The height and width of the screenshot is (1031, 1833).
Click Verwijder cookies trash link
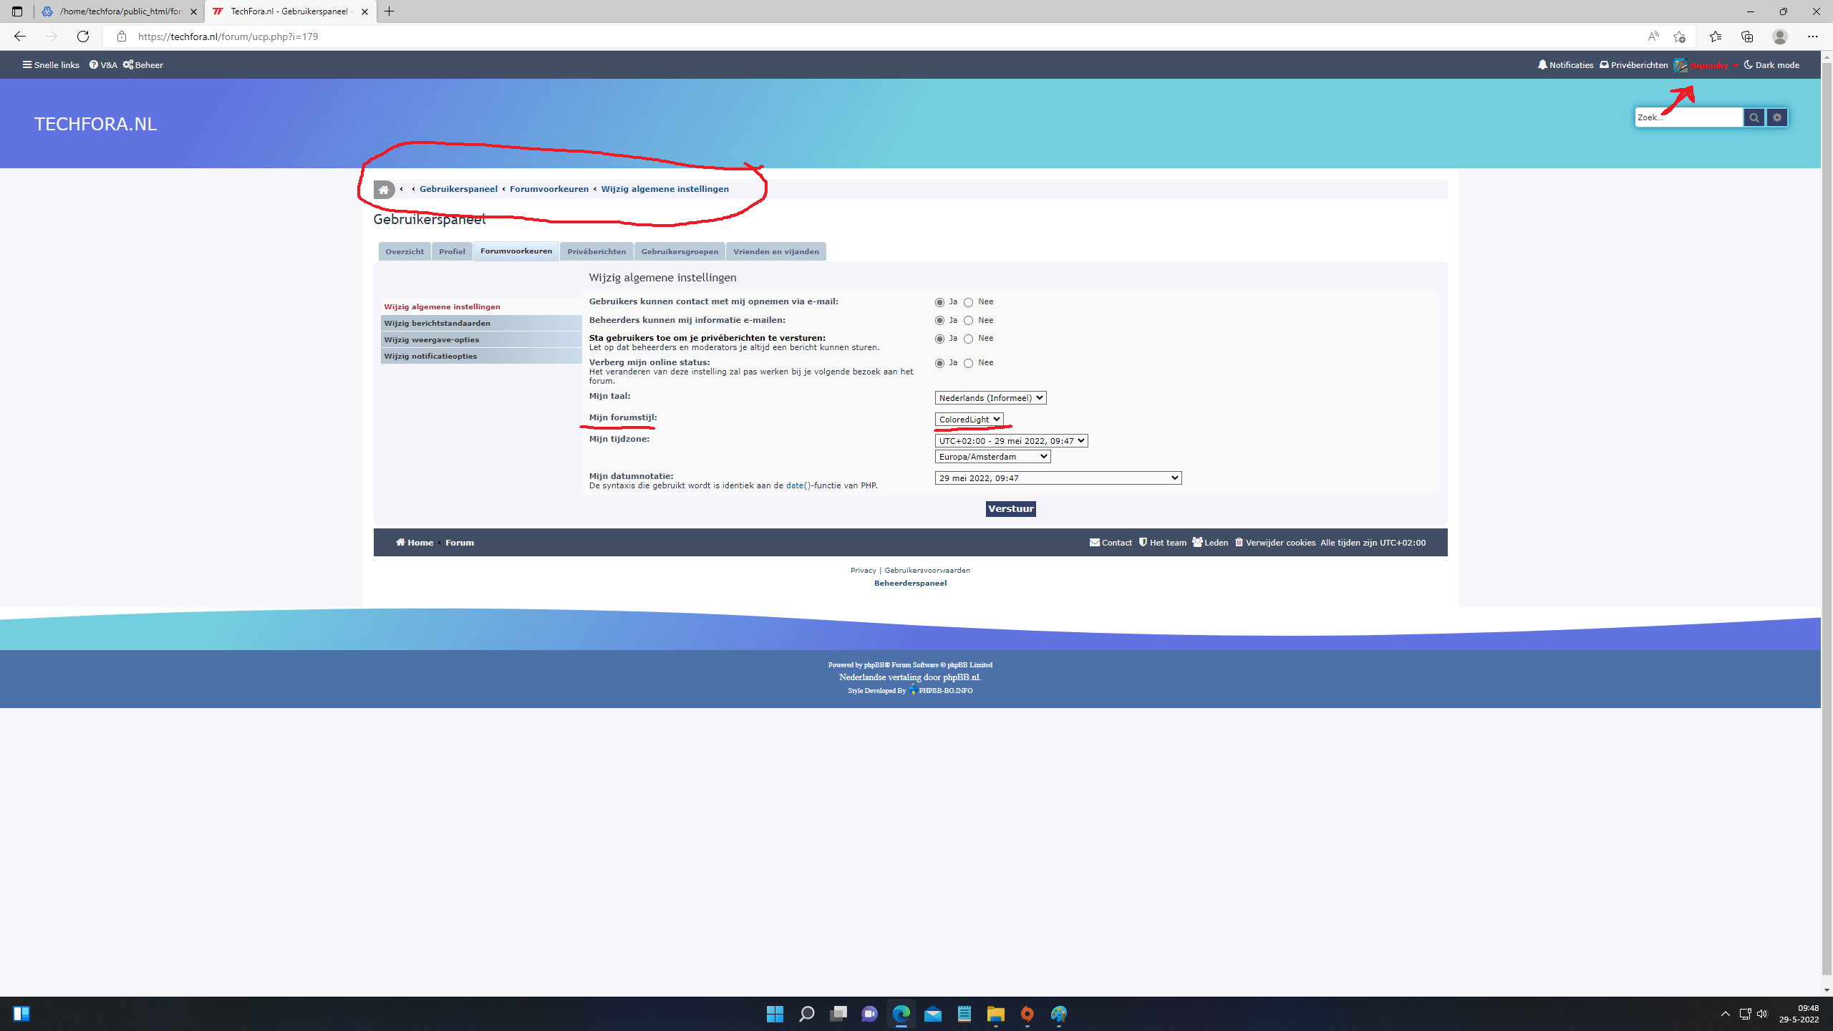pos(1275,543)
